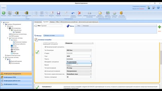Collapse the Ivideon tree node
The height and width of the screenshot is (91, 162).
(10, 40)
